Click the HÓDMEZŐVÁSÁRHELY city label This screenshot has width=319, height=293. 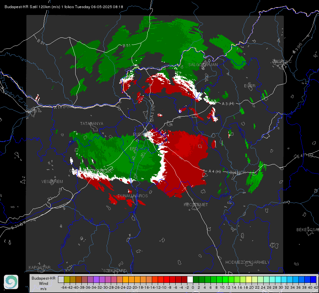click(x=247, y=262)
